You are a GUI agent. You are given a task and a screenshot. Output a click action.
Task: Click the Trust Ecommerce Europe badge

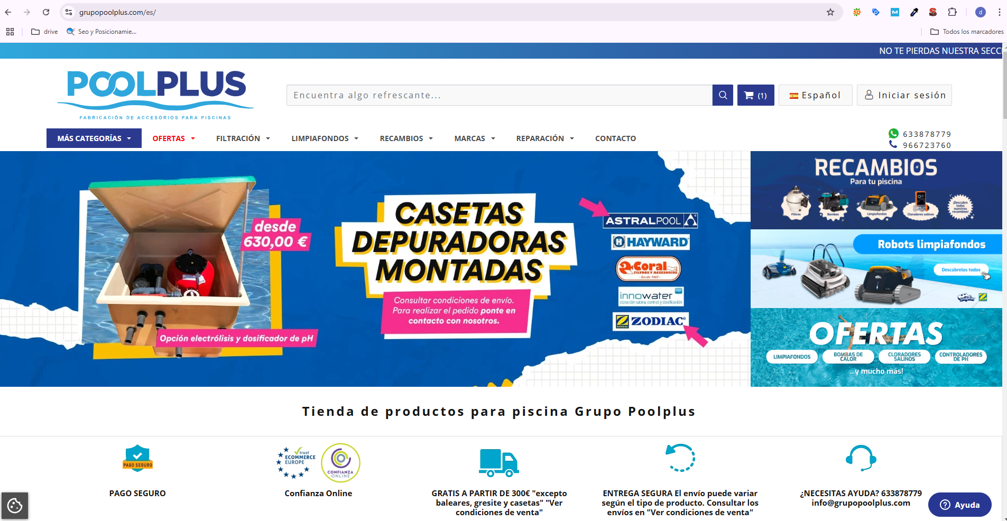(296, 462)
